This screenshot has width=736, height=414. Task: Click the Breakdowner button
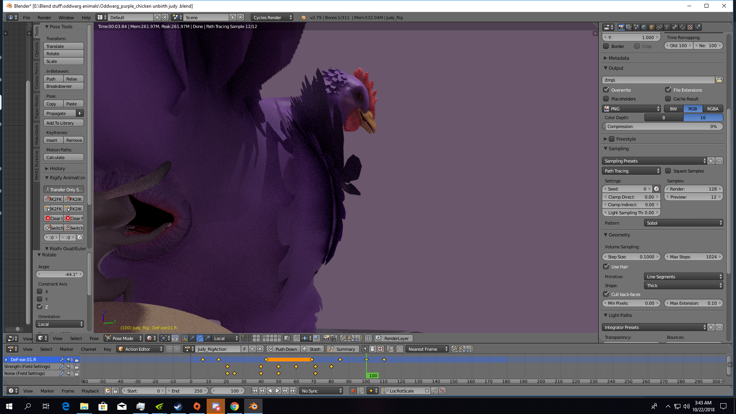click(64, 86)
